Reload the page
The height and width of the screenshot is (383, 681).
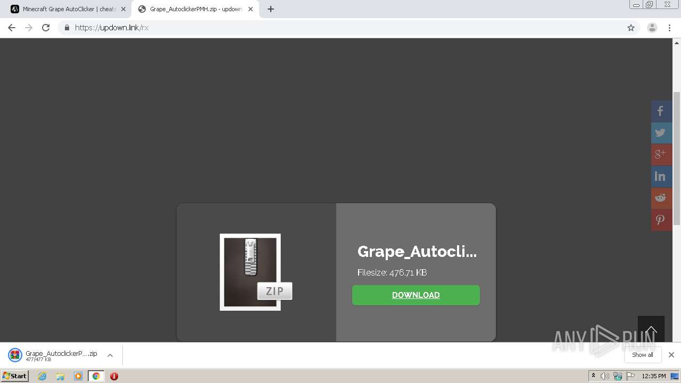point(46,28)
